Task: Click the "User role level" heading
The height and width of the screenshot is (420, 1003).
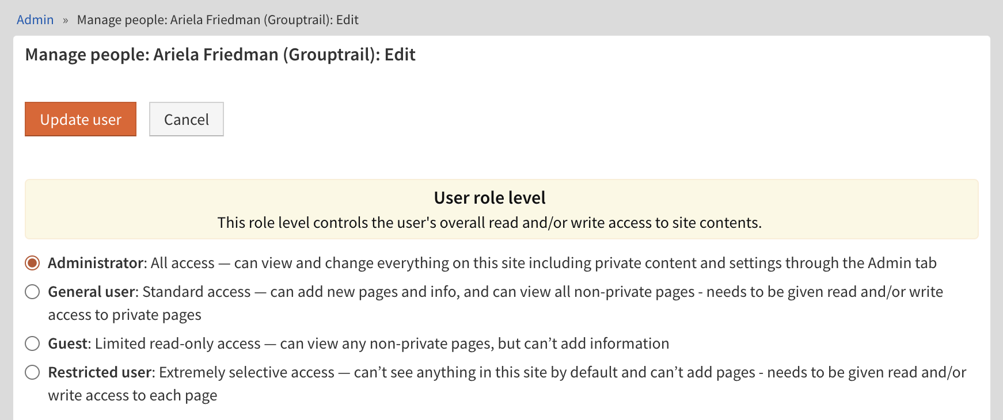Action: pyautogui.click(x=489, y=198)
